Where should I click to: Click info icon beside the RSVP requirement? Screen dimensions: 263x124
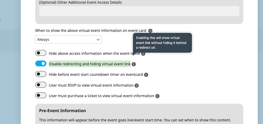click(137, 86)
